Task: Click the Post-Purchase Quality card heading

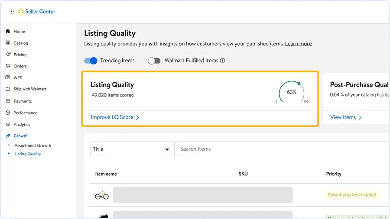Action: click(359, 85)
